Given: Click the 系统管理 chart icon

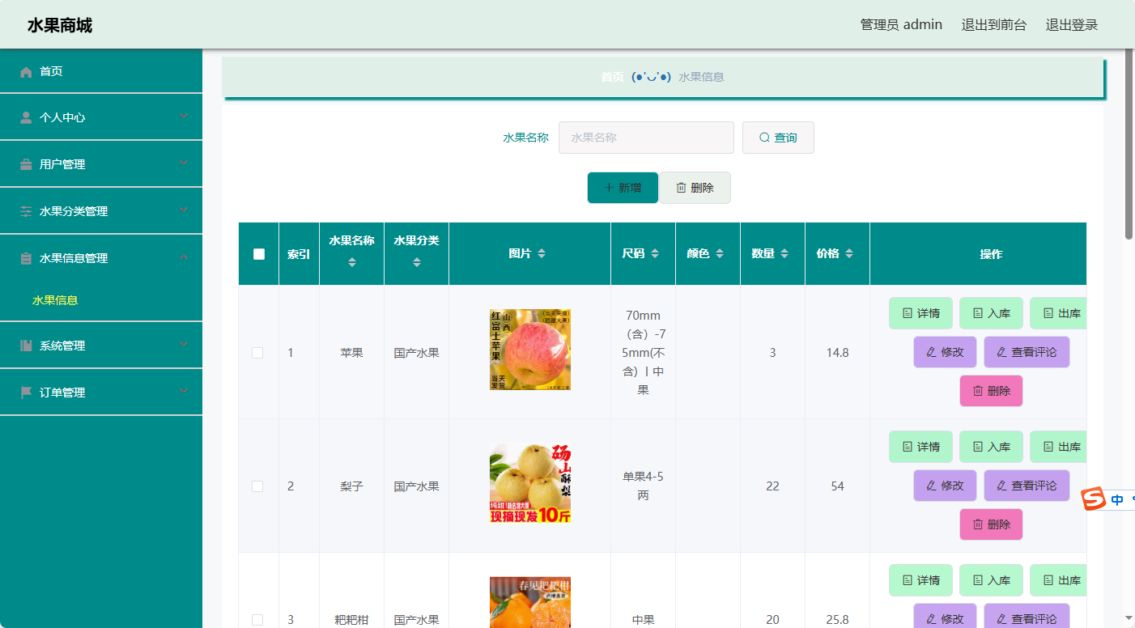Looking at the screenshot, I should pos(26,345).
